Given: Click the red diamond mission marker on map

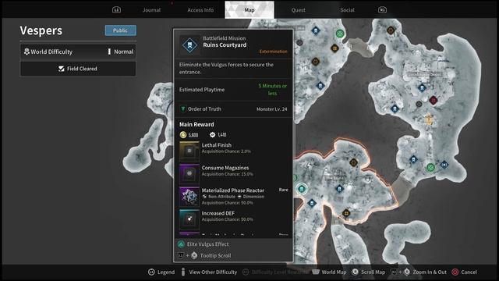Looking at the screenshot, I should (433, 101).
